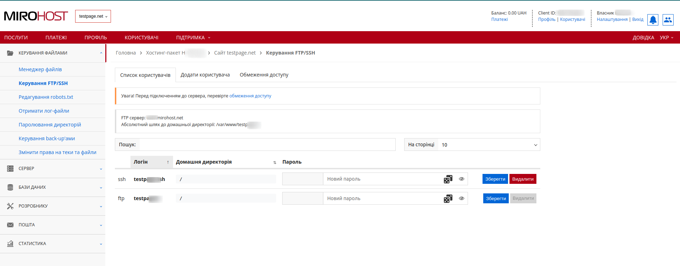
Task: Open Користувачі link in header
Action: (573, 19)
